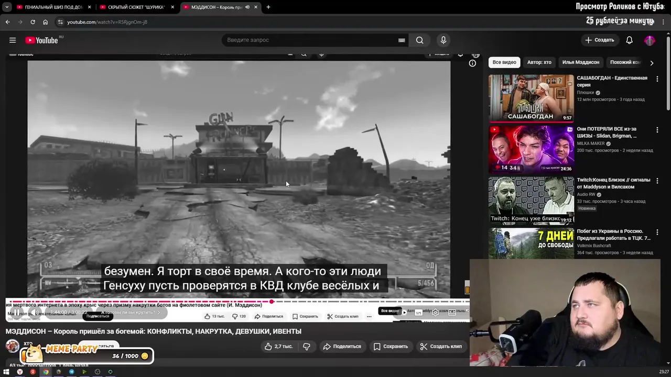Viewport: 671px width, 377px height.
Task: Close the СКРЫТЫЙ СЮЖЕТ tab
Action: [172, 7]
